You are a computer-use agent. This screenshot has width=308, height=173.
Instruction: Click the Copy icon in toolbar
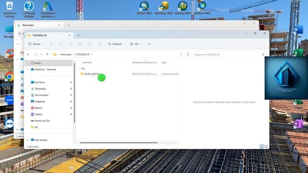61,44
